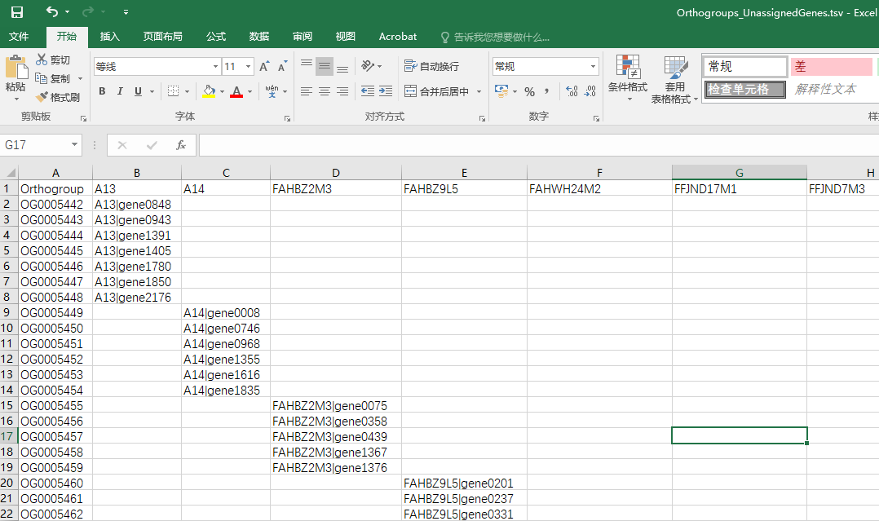Click the Save icon in title bar
879x521 pixels.
[x=17, y=12]
